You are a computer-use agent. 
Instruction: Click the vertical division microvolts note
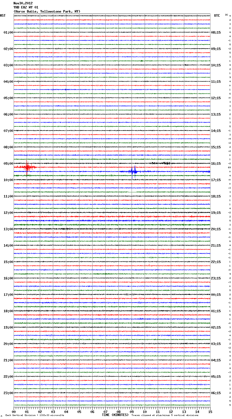click(x=35, y=415)
